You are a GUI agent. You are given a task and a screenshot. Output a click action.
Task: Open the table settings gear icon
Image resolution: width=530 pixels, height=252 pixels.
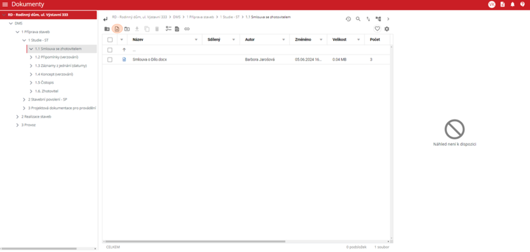point(387,29)
